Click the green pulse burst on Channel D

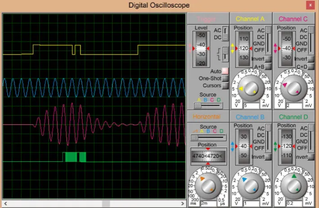tap(74, 157)
